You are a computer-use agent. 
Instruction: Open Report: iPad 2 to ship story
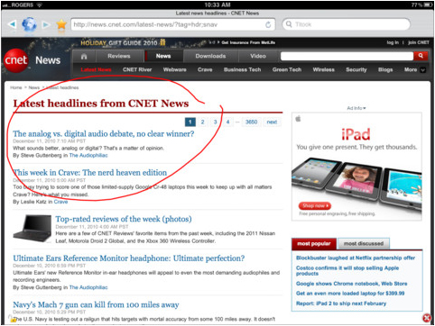point(341,303)
